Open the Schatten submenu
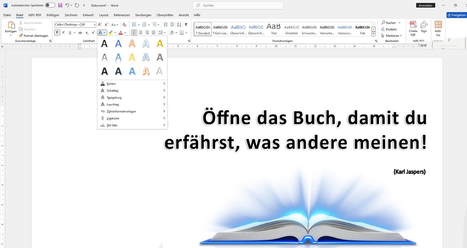This screenshot has width=467, height=248. pos(132,91)
